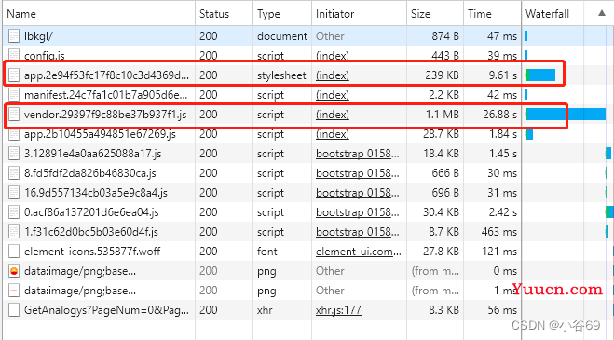Click the app.2b10455a waterfall timing bar

(x=529, y=134)
